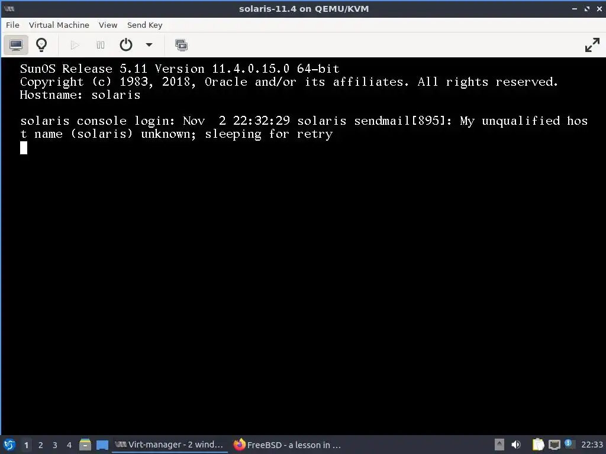Open the file manager taskbar launcher
606x454 pixels.
85,445
